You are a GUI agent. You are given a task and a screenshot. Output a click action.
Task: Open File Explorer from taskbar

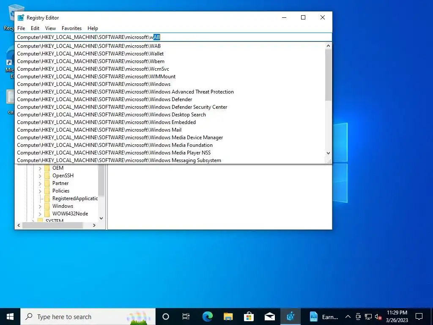(x=228, y=317)
